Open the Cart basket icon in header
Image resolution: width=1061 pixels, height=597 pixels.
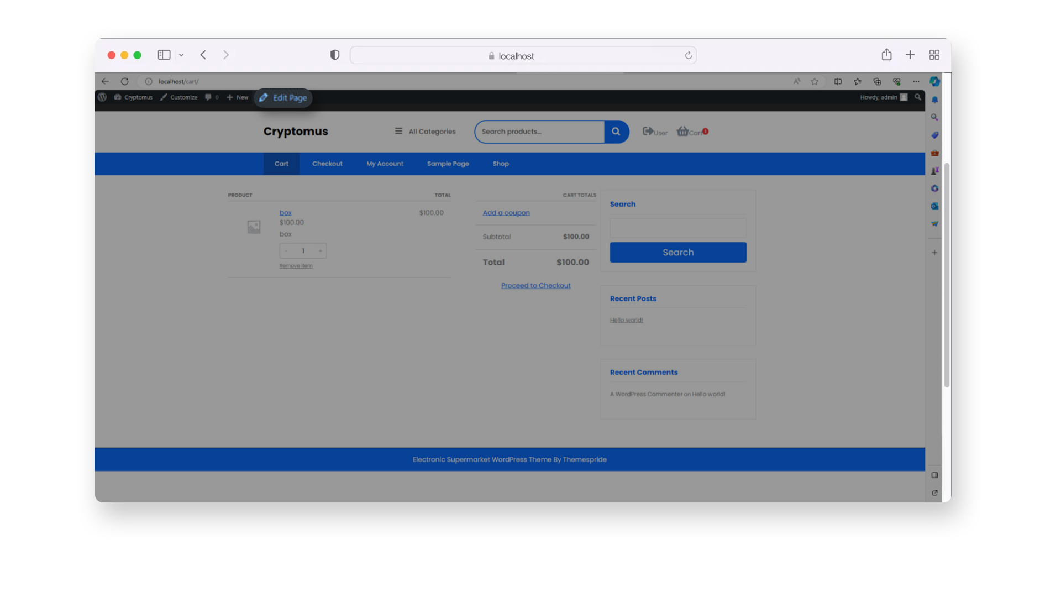684,132
